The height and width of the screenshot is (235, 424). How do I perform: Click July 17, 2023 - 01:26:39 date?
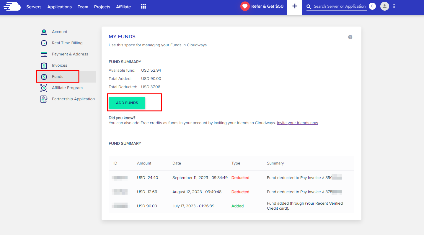(x=193, y=206)
